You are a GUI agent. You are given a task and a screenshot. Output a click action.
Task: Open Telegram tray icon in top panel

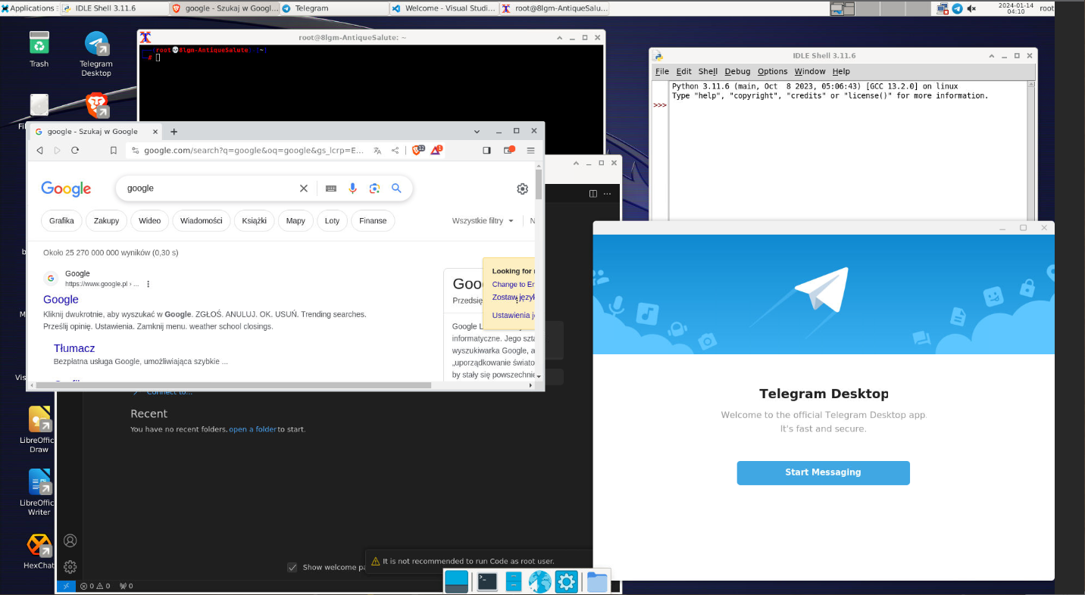click(957, 8)
